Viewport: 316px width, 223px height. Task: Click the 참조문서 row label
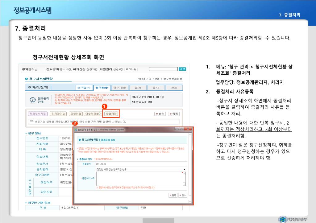coord(42,164)
